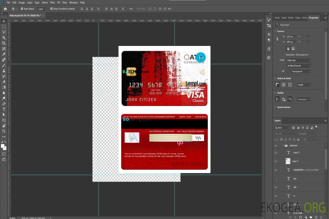
Task: Select the Lasso tool
Action: tap(4, 32)
